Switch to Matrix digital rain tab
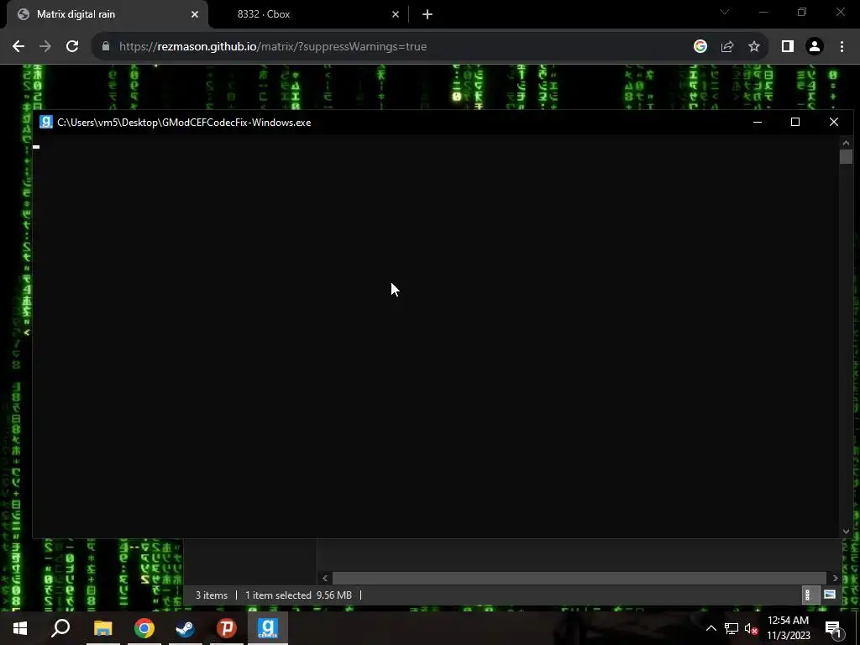The image size is (860, 645). (107, 14)
